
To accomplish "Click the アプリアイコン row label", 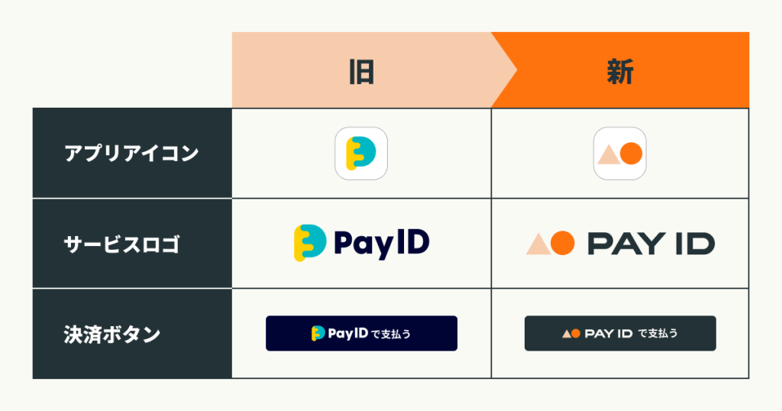I will [x=131, y=153].
